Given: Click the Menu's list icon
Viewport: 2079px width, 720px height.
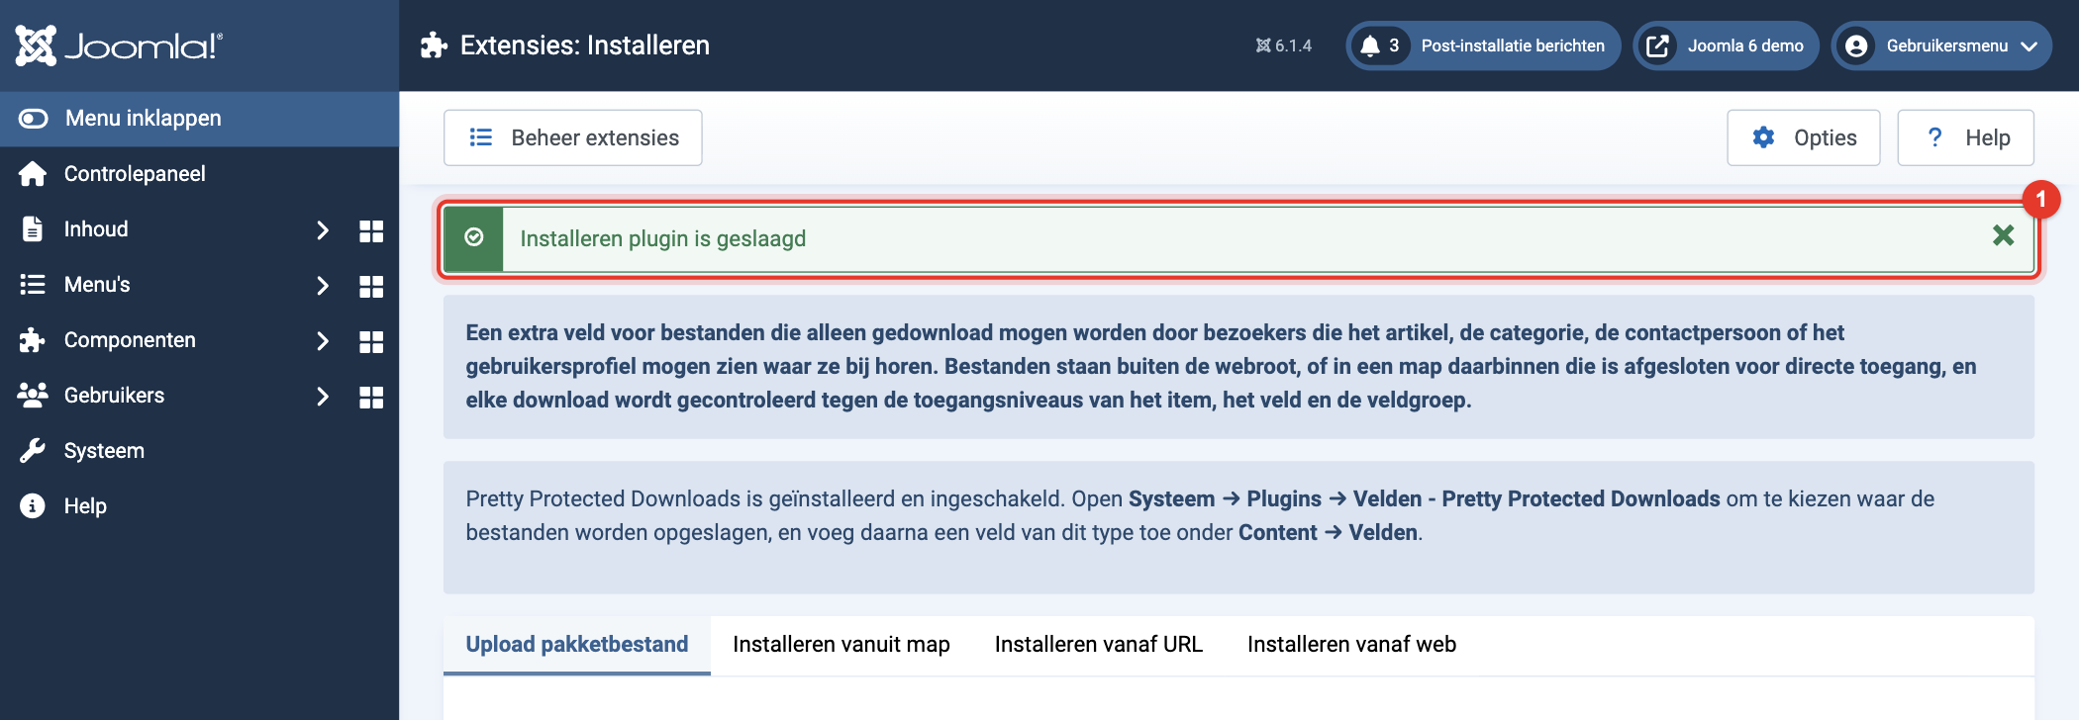Looking at the screenshot, I should 33,285.
